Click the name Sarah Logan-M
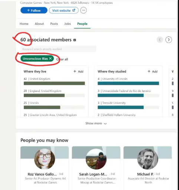This screenshot has width=179, height=190. [x=93, y=174]
